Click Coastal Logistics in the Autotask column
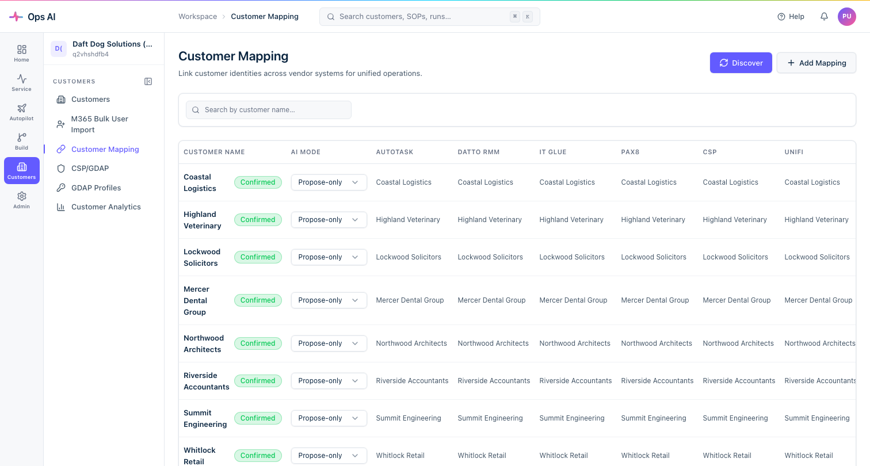Image resolution: width=870 pixels, height=466 pixels. point(404,182)
